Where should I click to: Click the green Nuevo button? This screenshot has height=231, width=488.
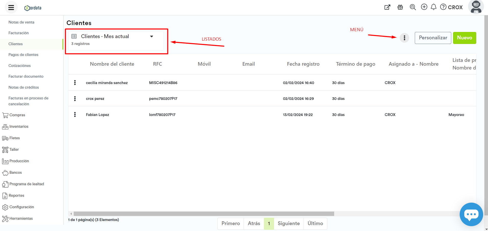coord(464,38)
